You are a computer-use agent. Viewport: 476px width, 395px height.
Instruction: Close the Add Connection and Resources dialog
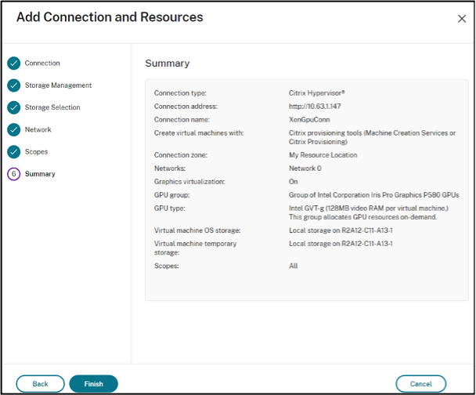click(x=461, y=19)
